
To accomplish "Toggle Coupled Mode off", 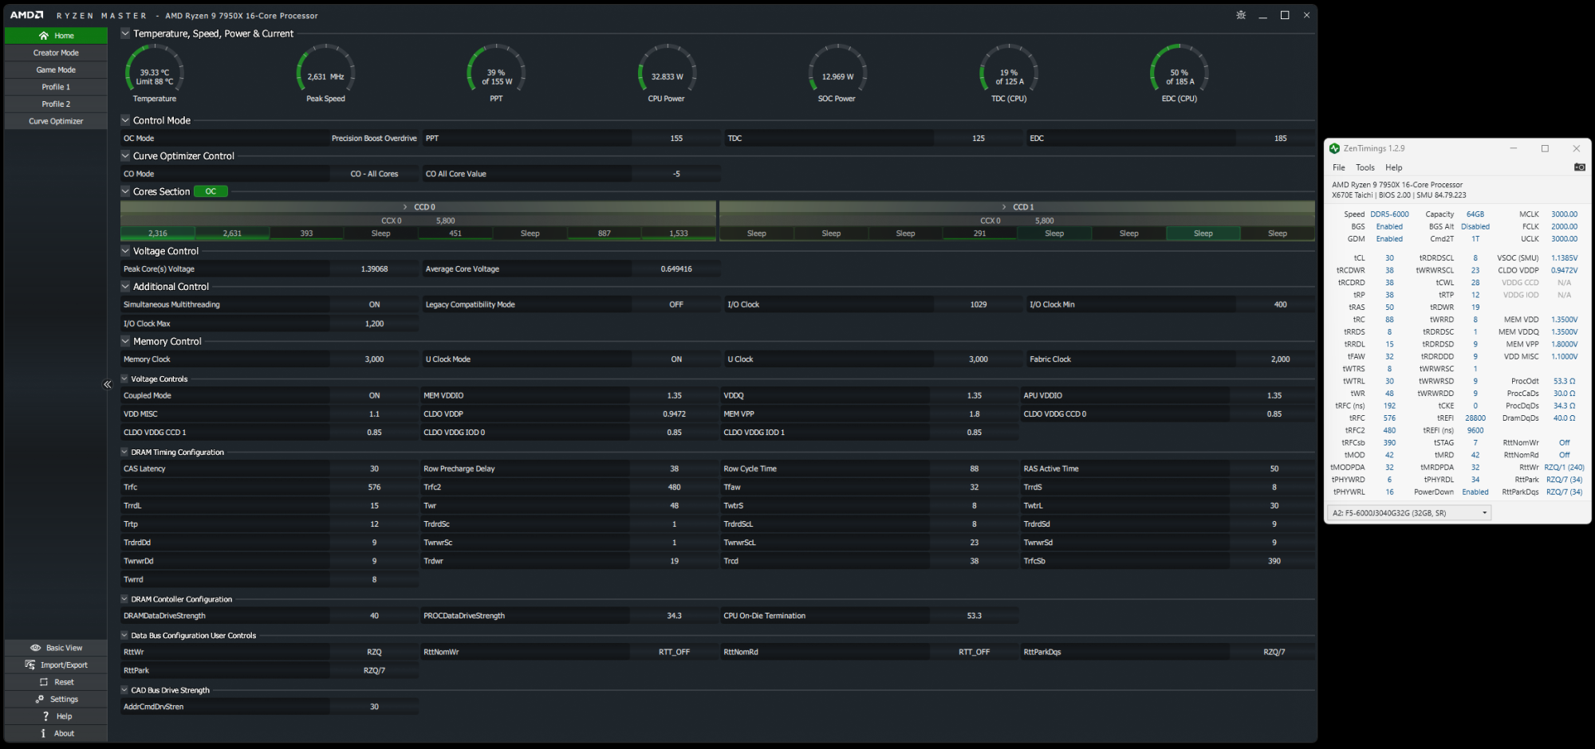I will click(374, 394).
